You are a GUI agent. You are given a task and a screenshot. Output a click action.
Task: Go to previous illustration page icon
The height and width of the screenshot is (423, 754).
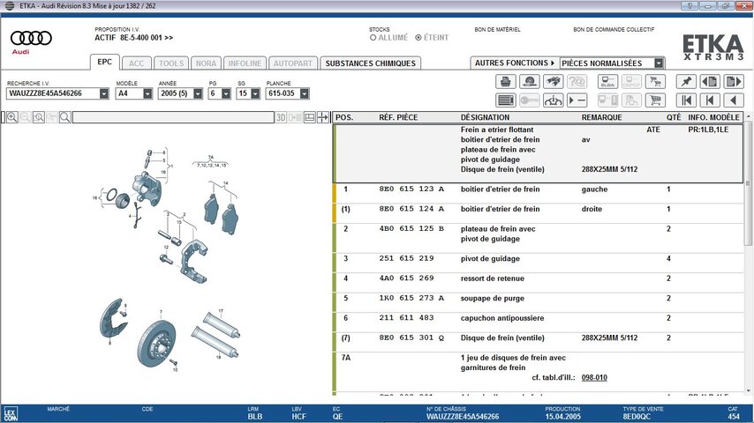[x=710, y=82]
